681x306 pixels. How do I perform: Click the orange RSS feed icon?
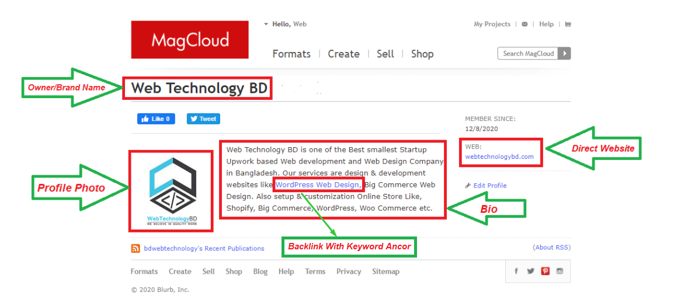[135, 248]
